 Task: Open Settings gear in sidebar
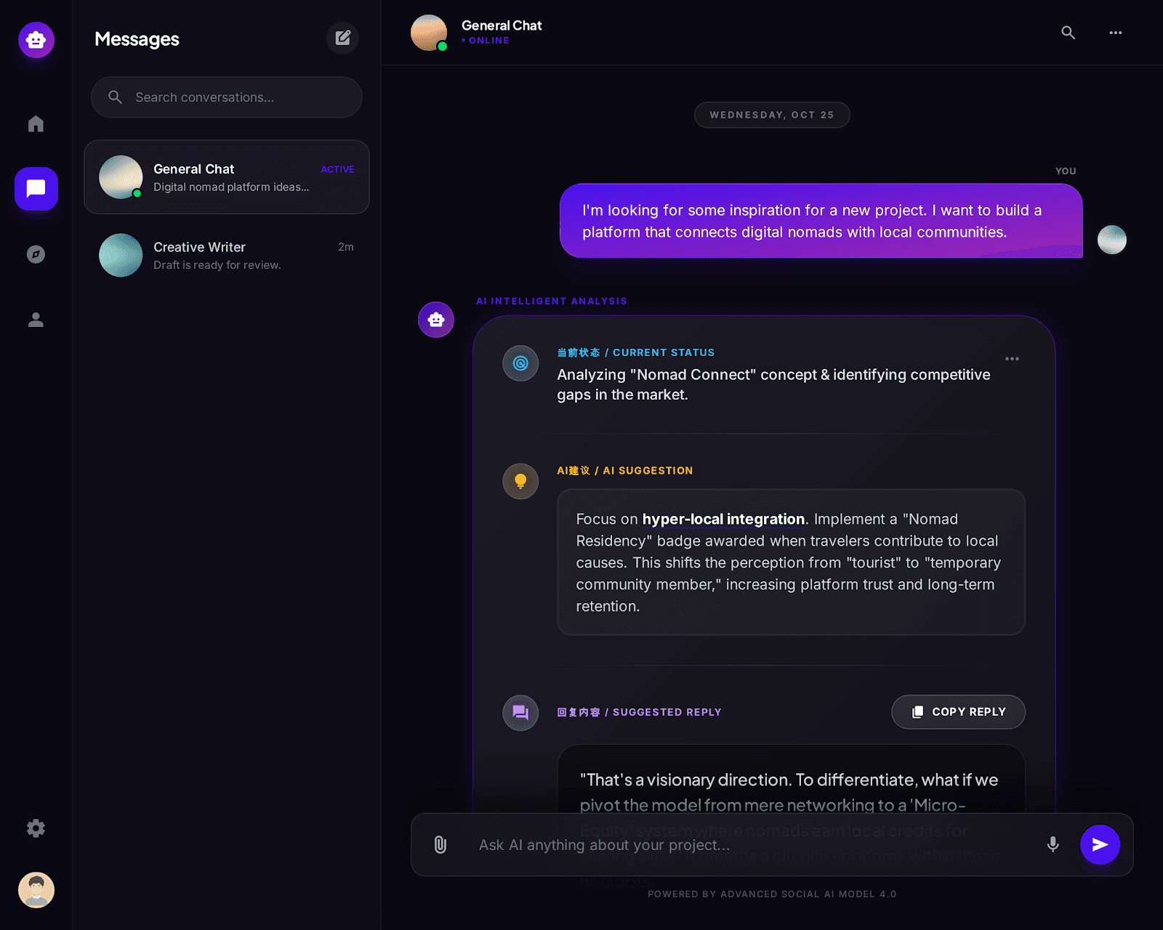coord(36,828)
